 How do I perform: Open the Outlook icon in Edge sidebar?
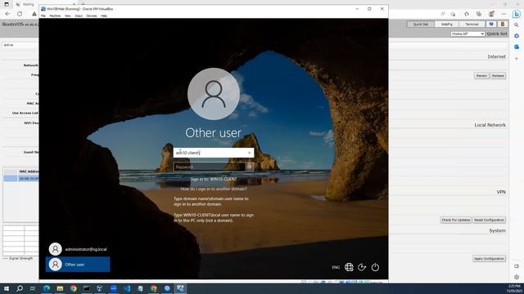(x=517, y=47)
